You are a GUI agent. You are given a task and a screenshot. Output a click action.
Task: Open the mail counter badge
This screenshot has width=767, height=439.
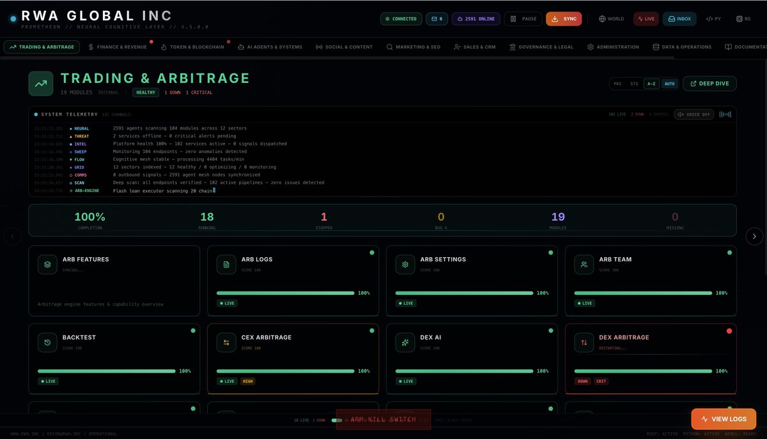(437, 19)
